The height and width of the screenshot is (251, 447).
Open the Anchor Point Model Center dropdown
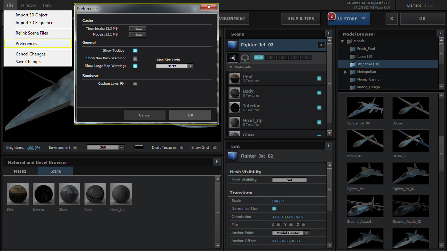point(306,233)
